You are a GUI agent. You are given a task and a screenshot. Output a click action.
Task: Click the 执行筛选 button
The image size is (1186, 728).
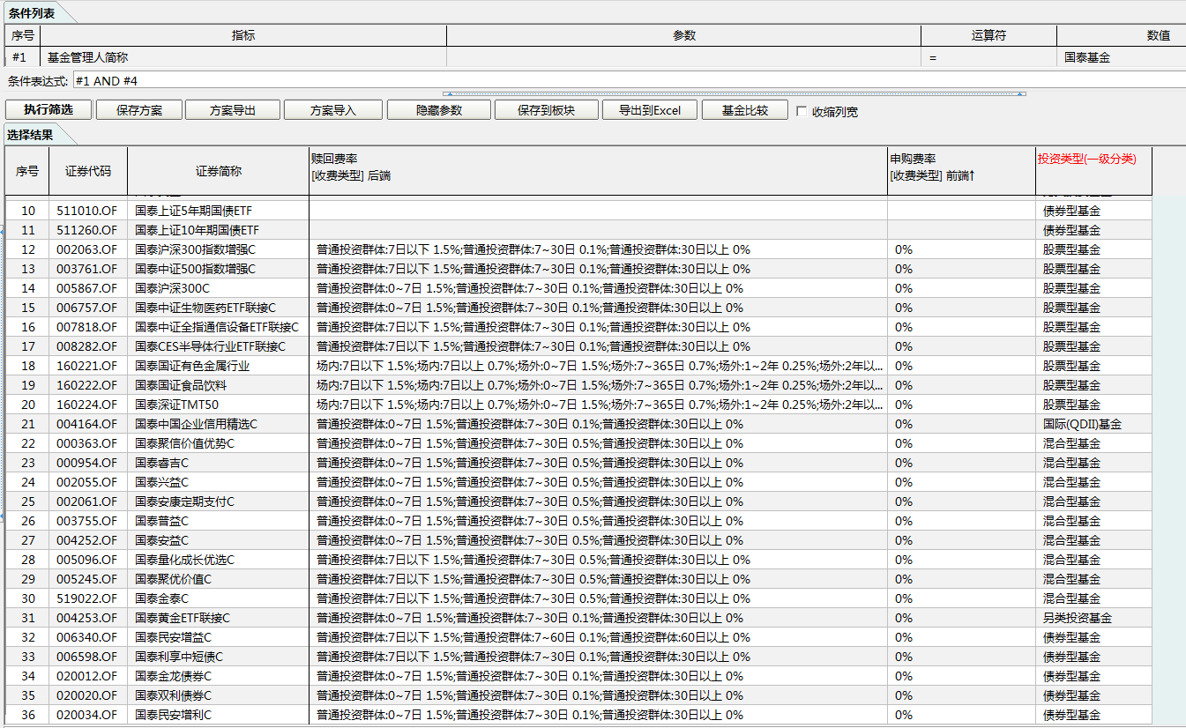click(x=48, y=110)
